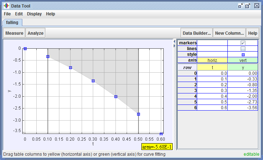Image resolution: width=263 pixels, height=160 pixels.
Task: Select the t cell with value 0.1
Action: point(212,79)
